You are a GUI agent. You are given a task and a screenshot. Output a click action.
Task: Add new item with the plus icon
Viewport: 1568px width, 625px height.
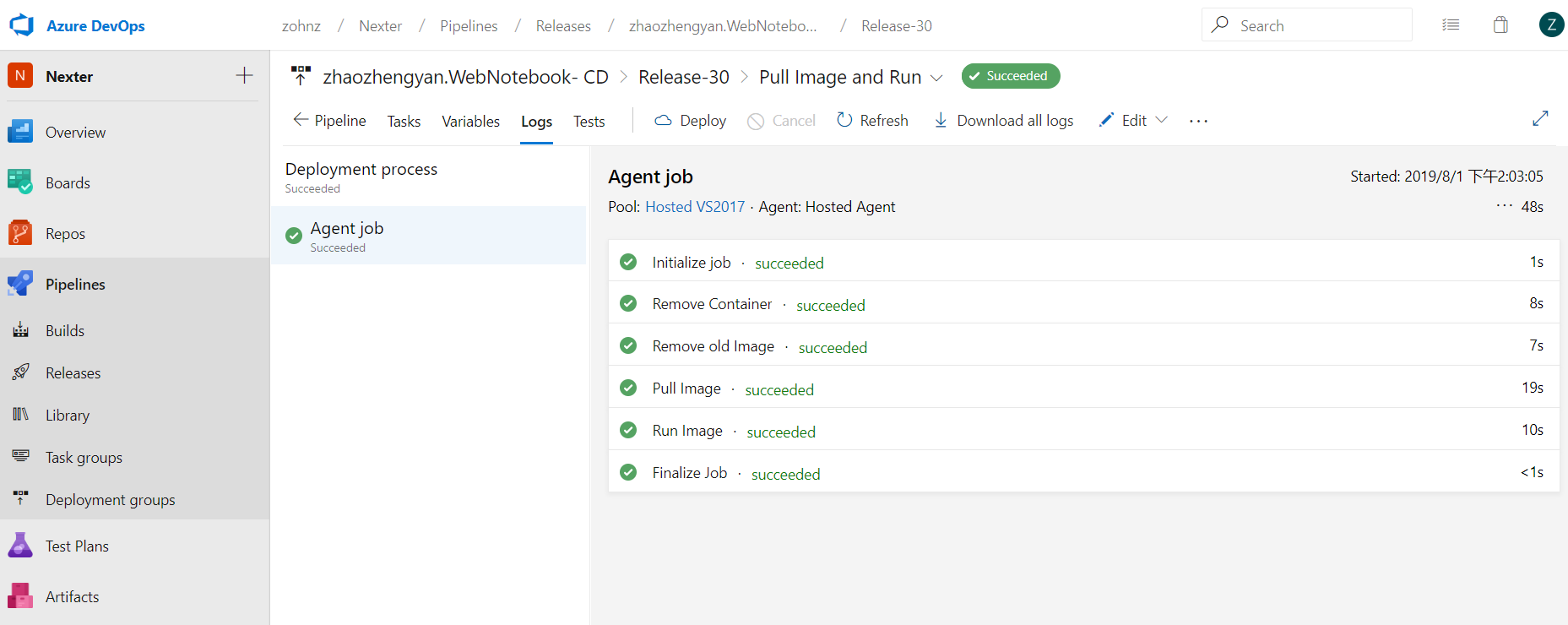click(244, 76)
